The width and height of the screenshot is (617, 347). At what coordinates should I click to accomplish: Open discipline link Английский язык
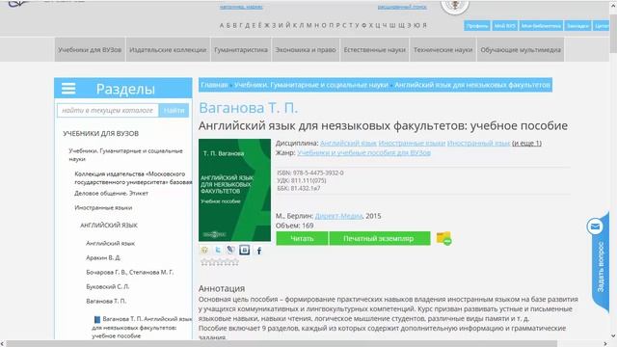click(348, 144)
